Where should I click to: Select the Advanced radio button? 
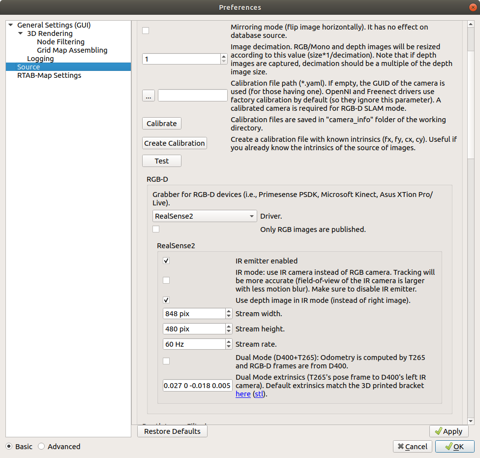coord(42,447)
